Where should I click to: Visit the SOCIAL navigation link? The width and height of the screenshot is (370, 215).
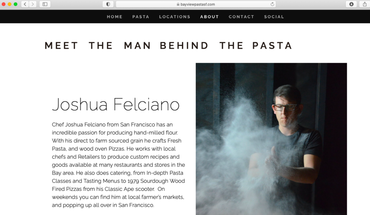point(274,17)
